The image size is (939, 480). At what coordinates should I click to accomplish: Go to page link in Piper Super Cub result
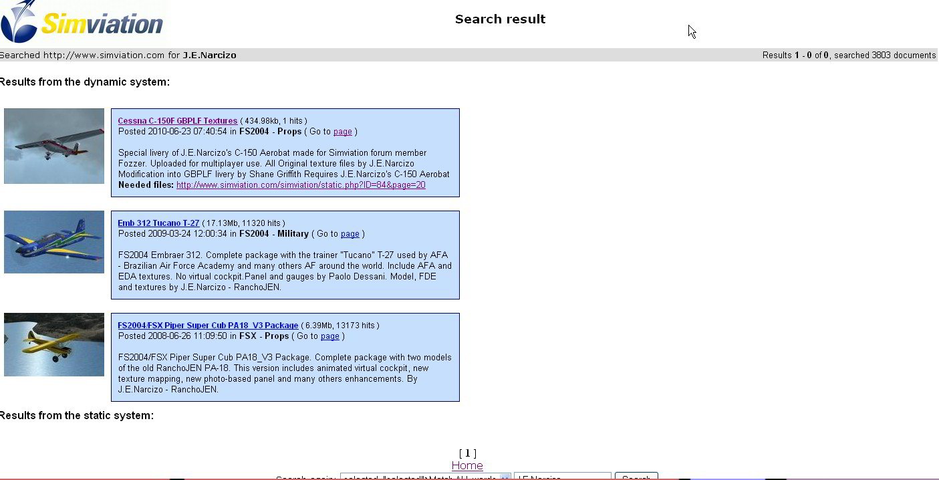tap(329, 336)
